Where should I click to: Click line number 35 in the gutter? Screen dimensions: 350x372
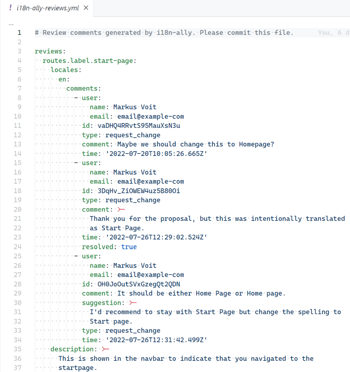(x=17, y=349)
